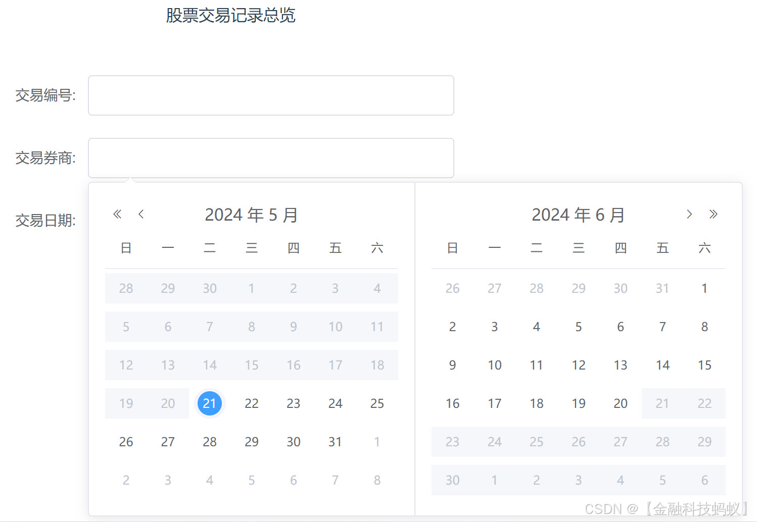Select June 16 in the right panel
The image size is (757, 522).
point(453,403)
